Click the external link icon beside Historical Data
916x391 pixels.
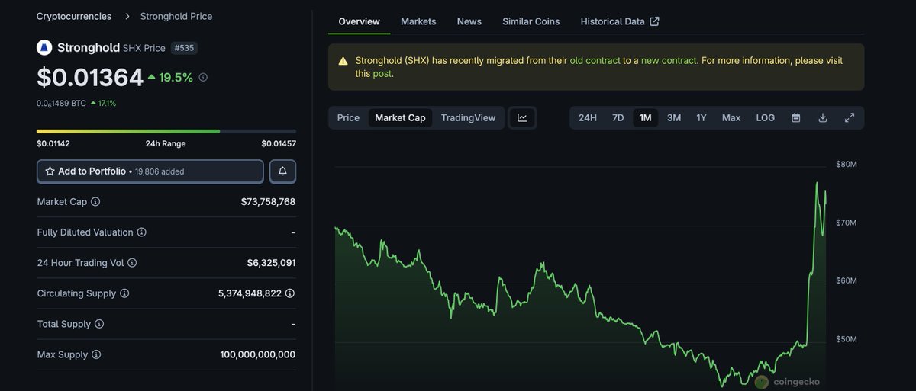[x=654, y=21]
